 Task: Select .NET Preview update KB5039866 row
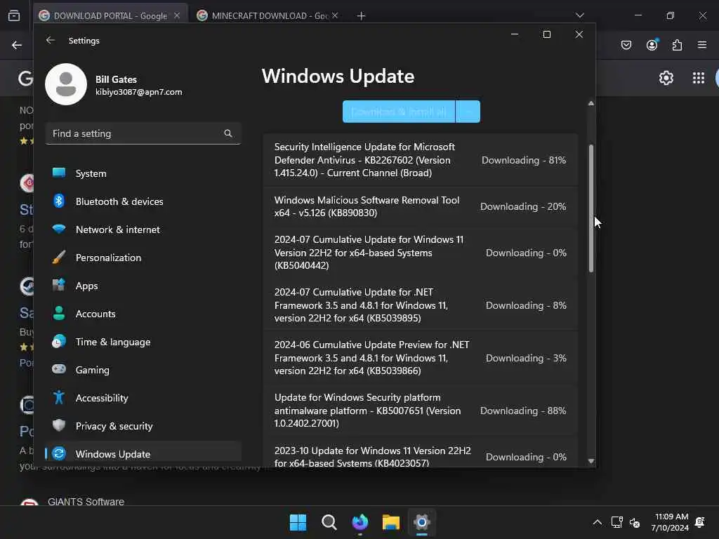[x=420, y=358]
